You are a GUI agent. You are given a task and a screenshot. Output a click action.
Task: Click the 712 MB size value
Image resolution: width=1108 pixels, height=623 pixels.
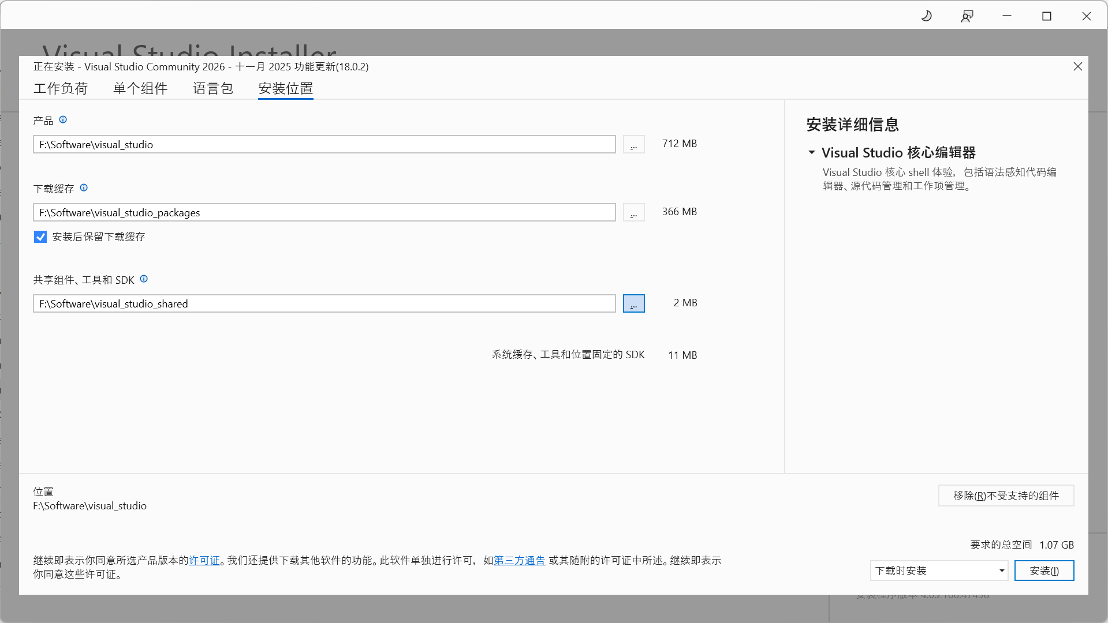pyautogui.click(x=680, y=144)
